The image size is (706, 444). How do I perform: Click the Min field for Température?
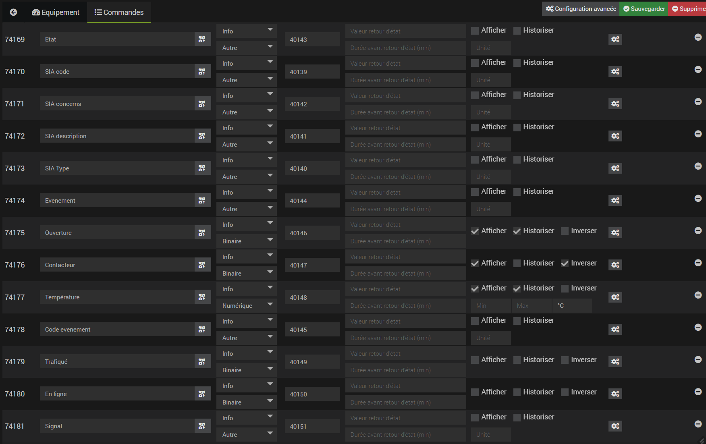coord(491,305)
